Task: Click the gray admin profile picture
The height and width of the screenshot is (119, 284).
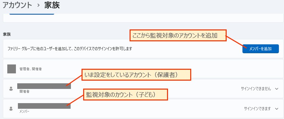Action: [x=12, y=69]
